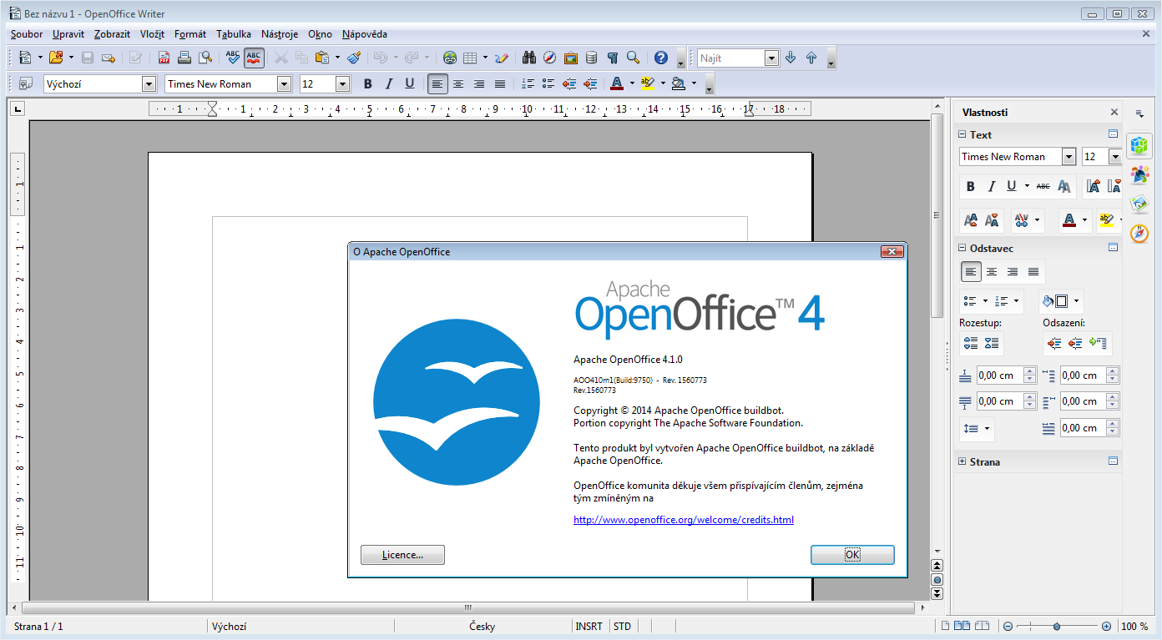Click the Insert Table icon

(470, 58)
